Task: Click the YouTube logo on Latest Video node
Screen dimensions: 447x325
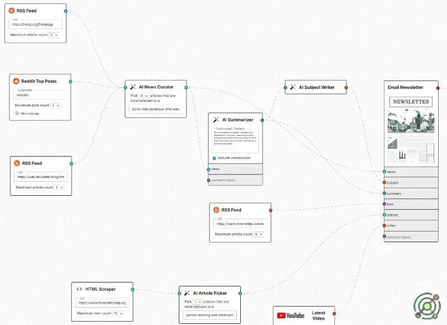Action: pyautogui.click(x=291, y=315)
